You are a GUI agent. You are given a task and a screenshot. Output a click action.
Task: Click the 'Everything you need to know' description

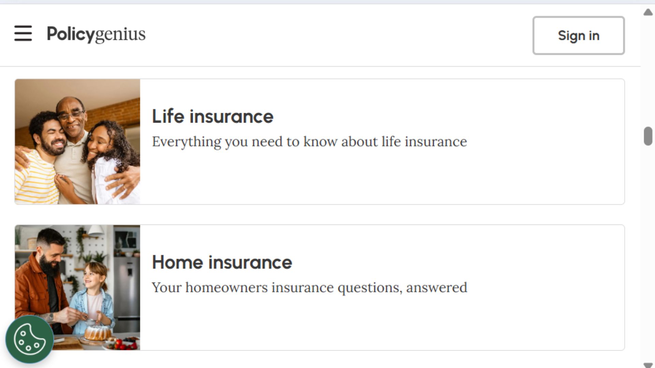(x=309, y=142)
